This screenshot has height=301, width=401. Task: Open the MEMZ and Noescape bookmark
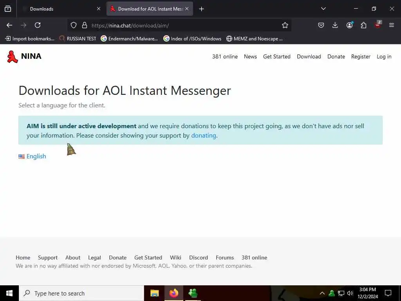point(255,39)
